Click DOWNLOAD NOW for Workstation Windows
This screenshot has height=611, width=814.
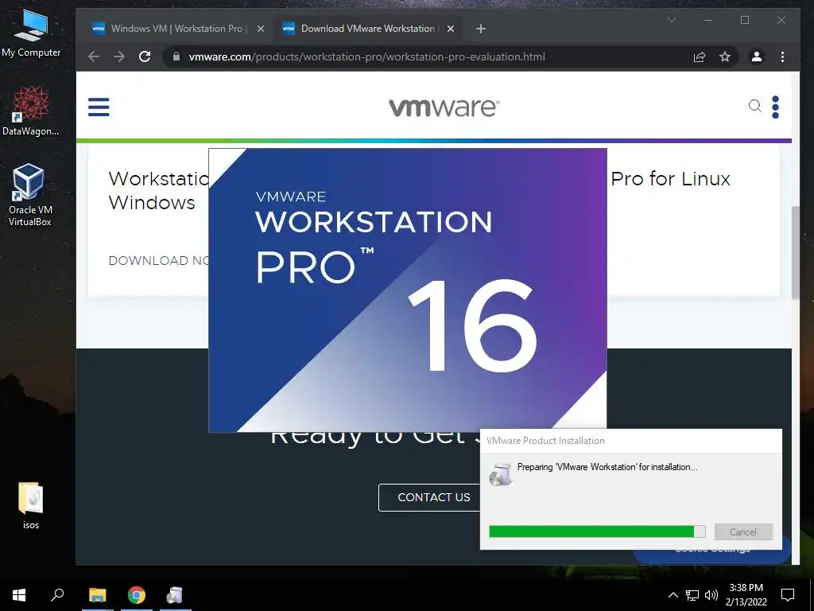159,260
